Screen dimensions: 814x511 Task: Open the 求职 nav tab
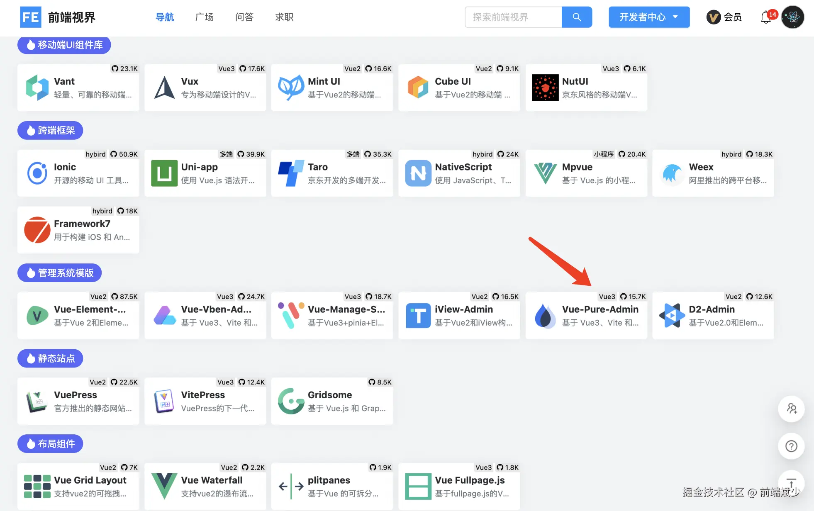(x=284, y=17)
